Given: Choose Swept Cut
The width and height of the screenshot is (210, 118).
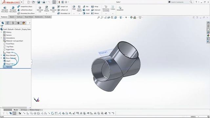Looking at the screenshot, I should pos(63,7).
